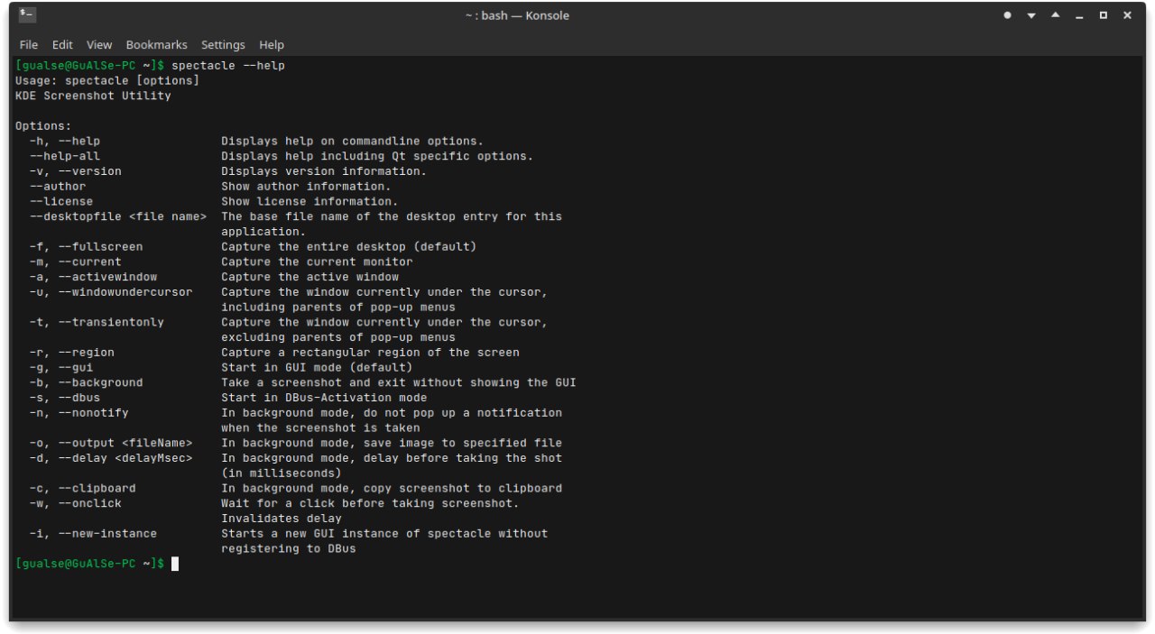Open the Settings menu
This screenshot has height=634, width=1155.
click(223, 45)
